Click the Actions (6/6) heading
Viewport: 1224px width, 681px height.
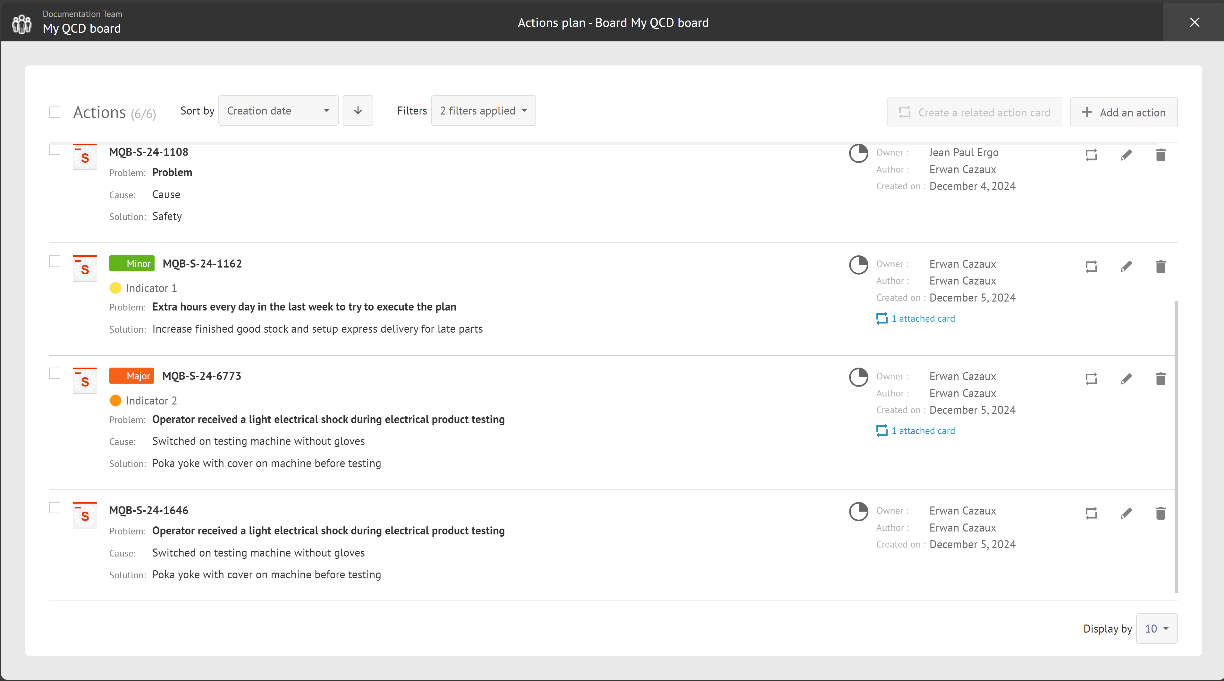point(114,113)
